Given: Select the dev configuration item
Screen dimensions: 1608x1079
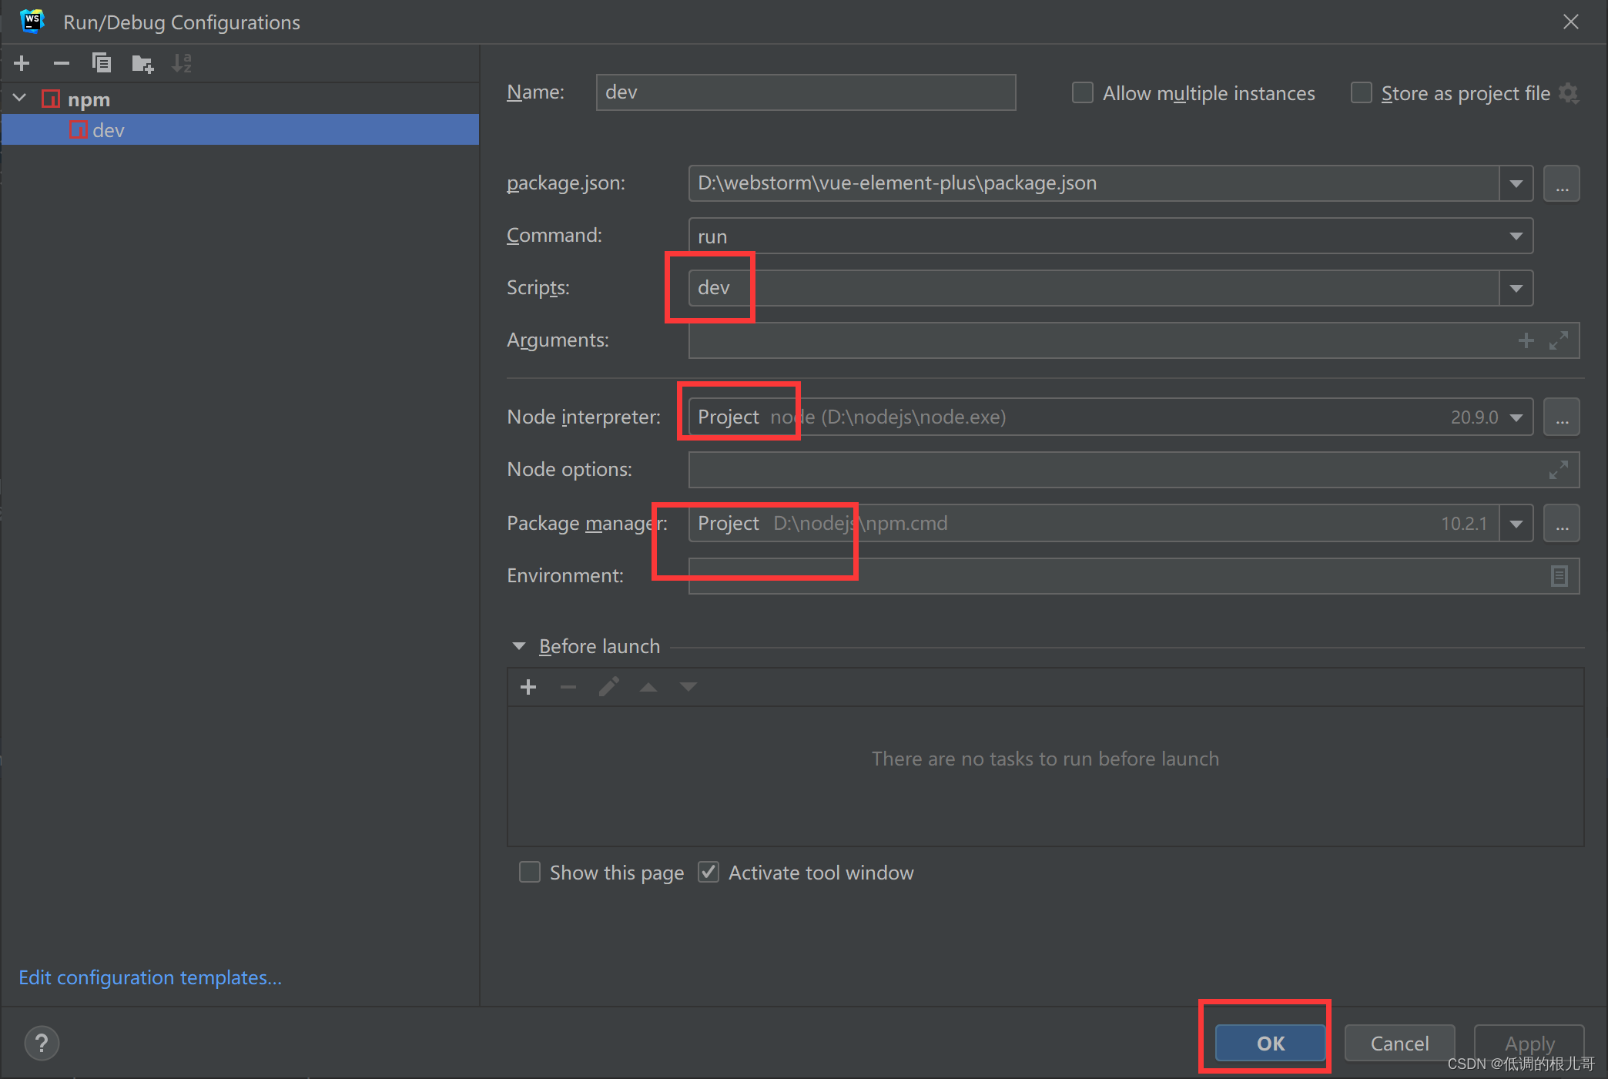Looking at the screenshot, I should pos(109,130).
